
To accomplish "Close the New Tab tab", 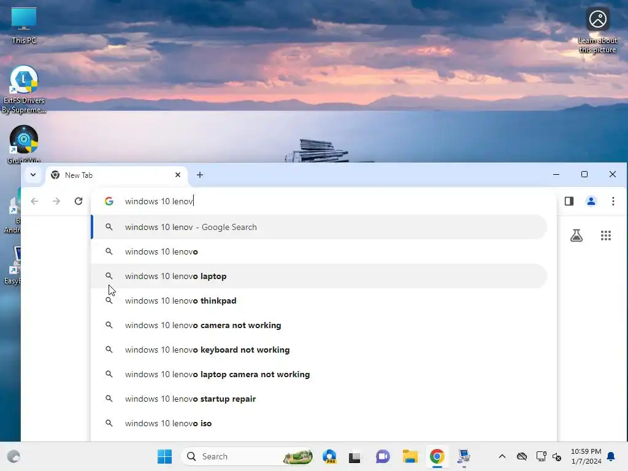I will point(178,175).
